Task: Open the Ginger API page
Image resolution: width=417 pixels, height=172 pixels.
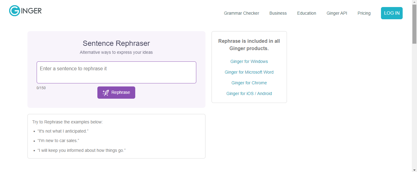Action: coord(337,13)
